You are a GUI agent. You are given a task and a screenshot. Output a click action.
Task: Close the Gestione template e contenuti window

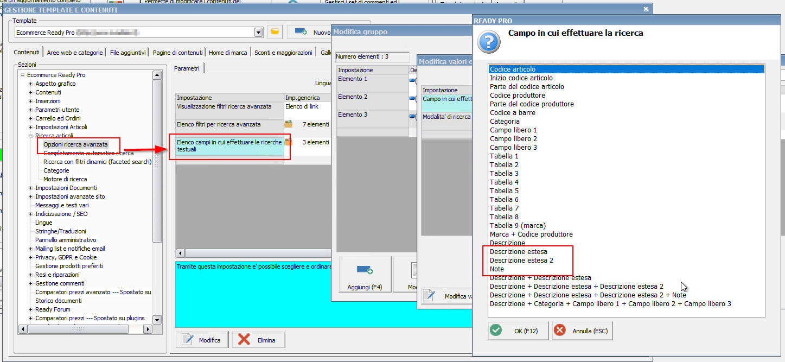[x=645, y=9]
